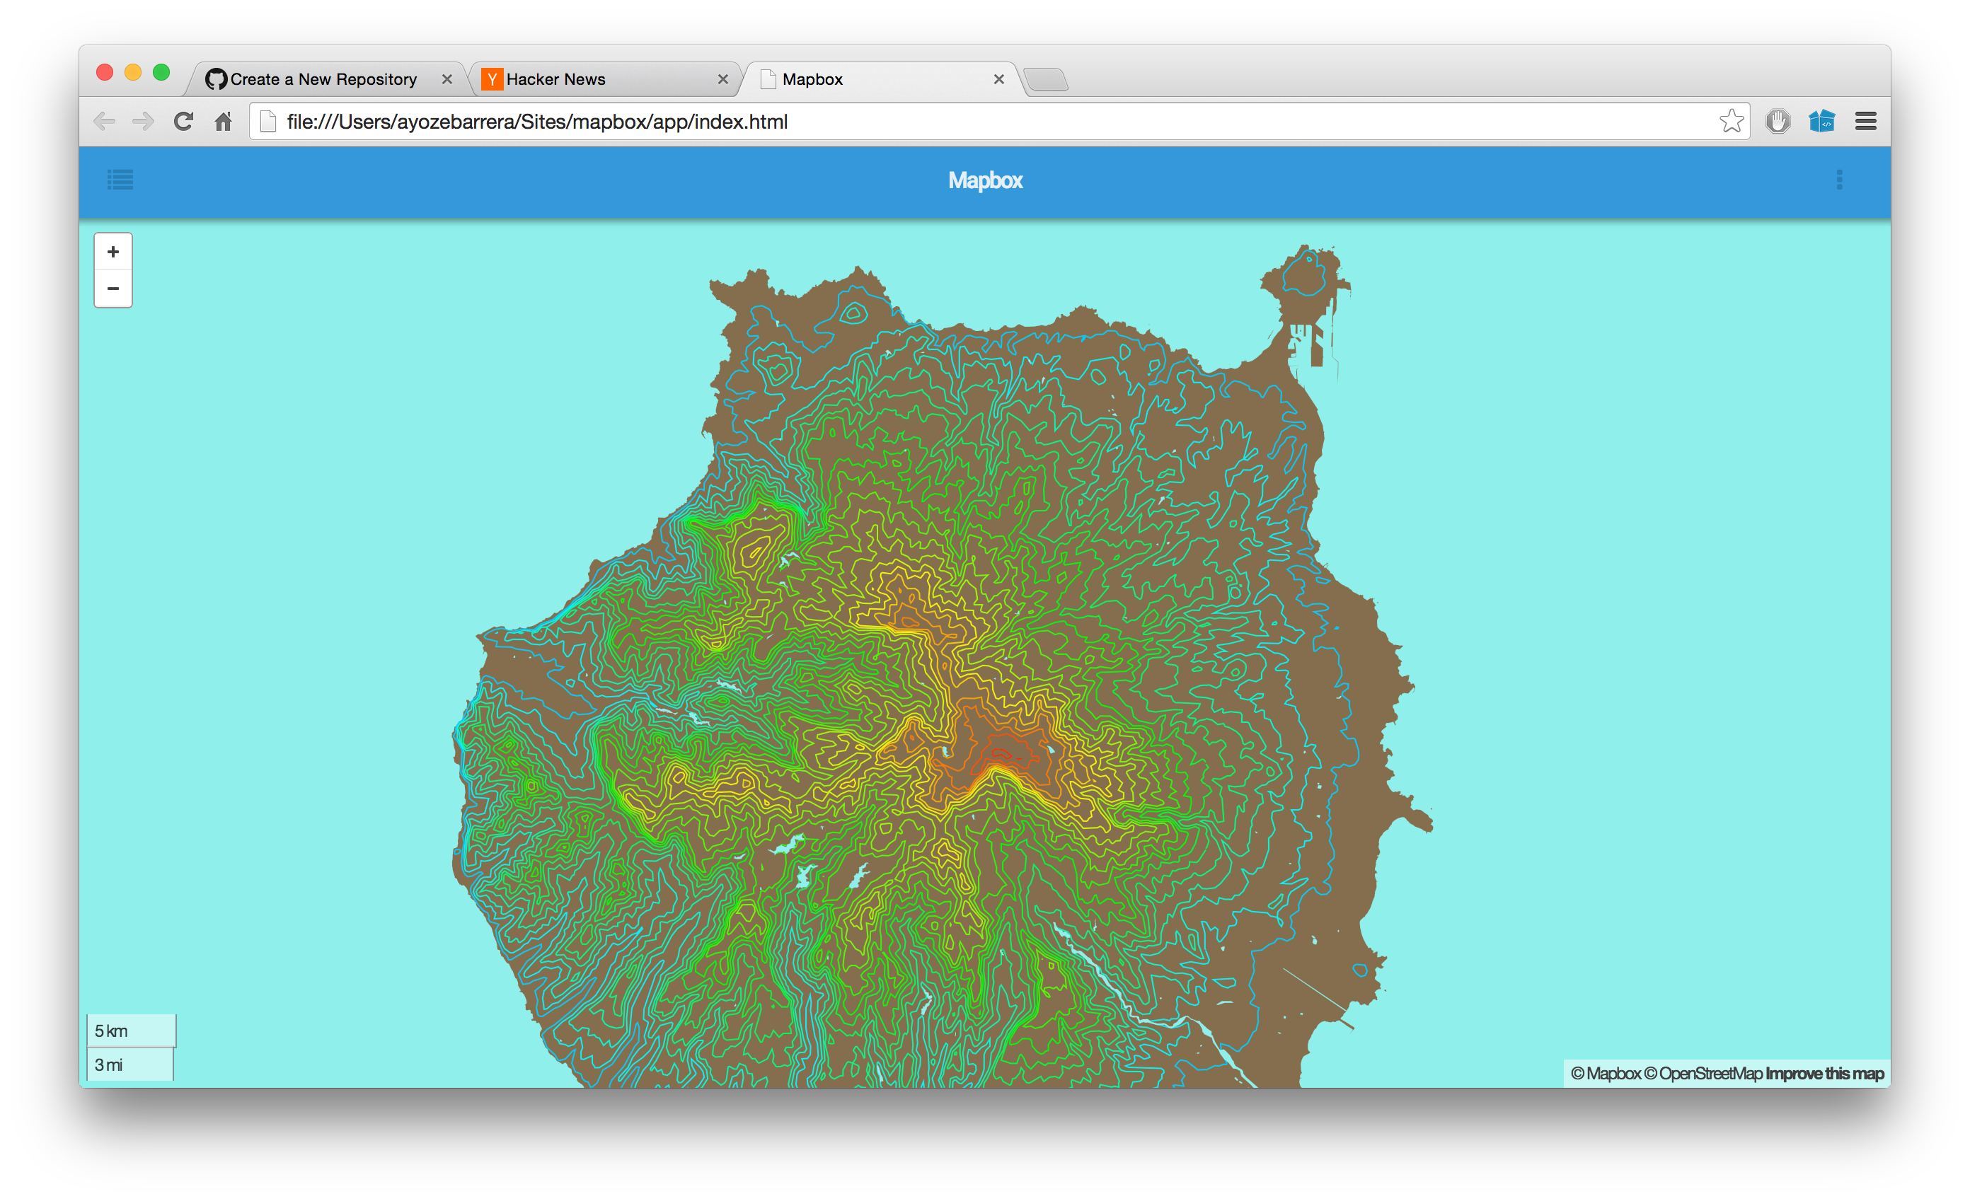Switch to Create a New Repository tab
Viewport: 1970px width, 1201px height.
point(323,79)
